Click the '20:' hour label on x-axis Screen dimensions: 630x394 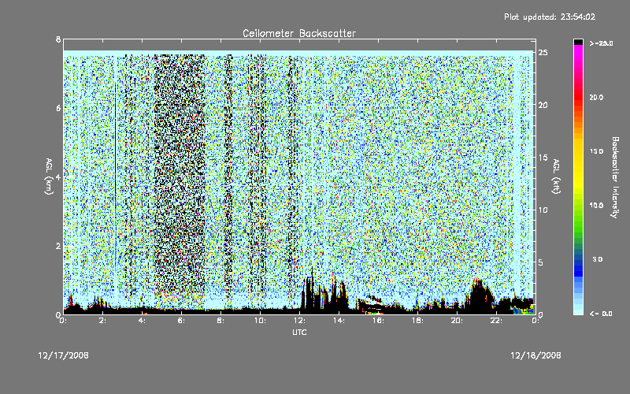tap(458, 321)
